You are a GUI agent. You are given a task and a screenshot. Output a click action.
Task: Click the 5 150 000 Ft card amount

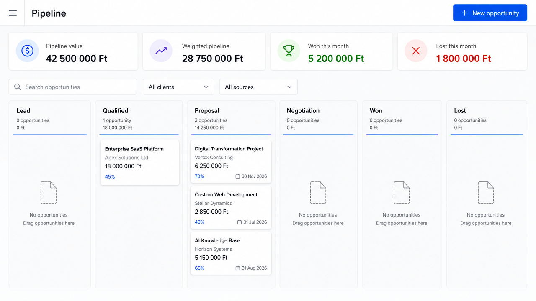click(x=211, y=258)
